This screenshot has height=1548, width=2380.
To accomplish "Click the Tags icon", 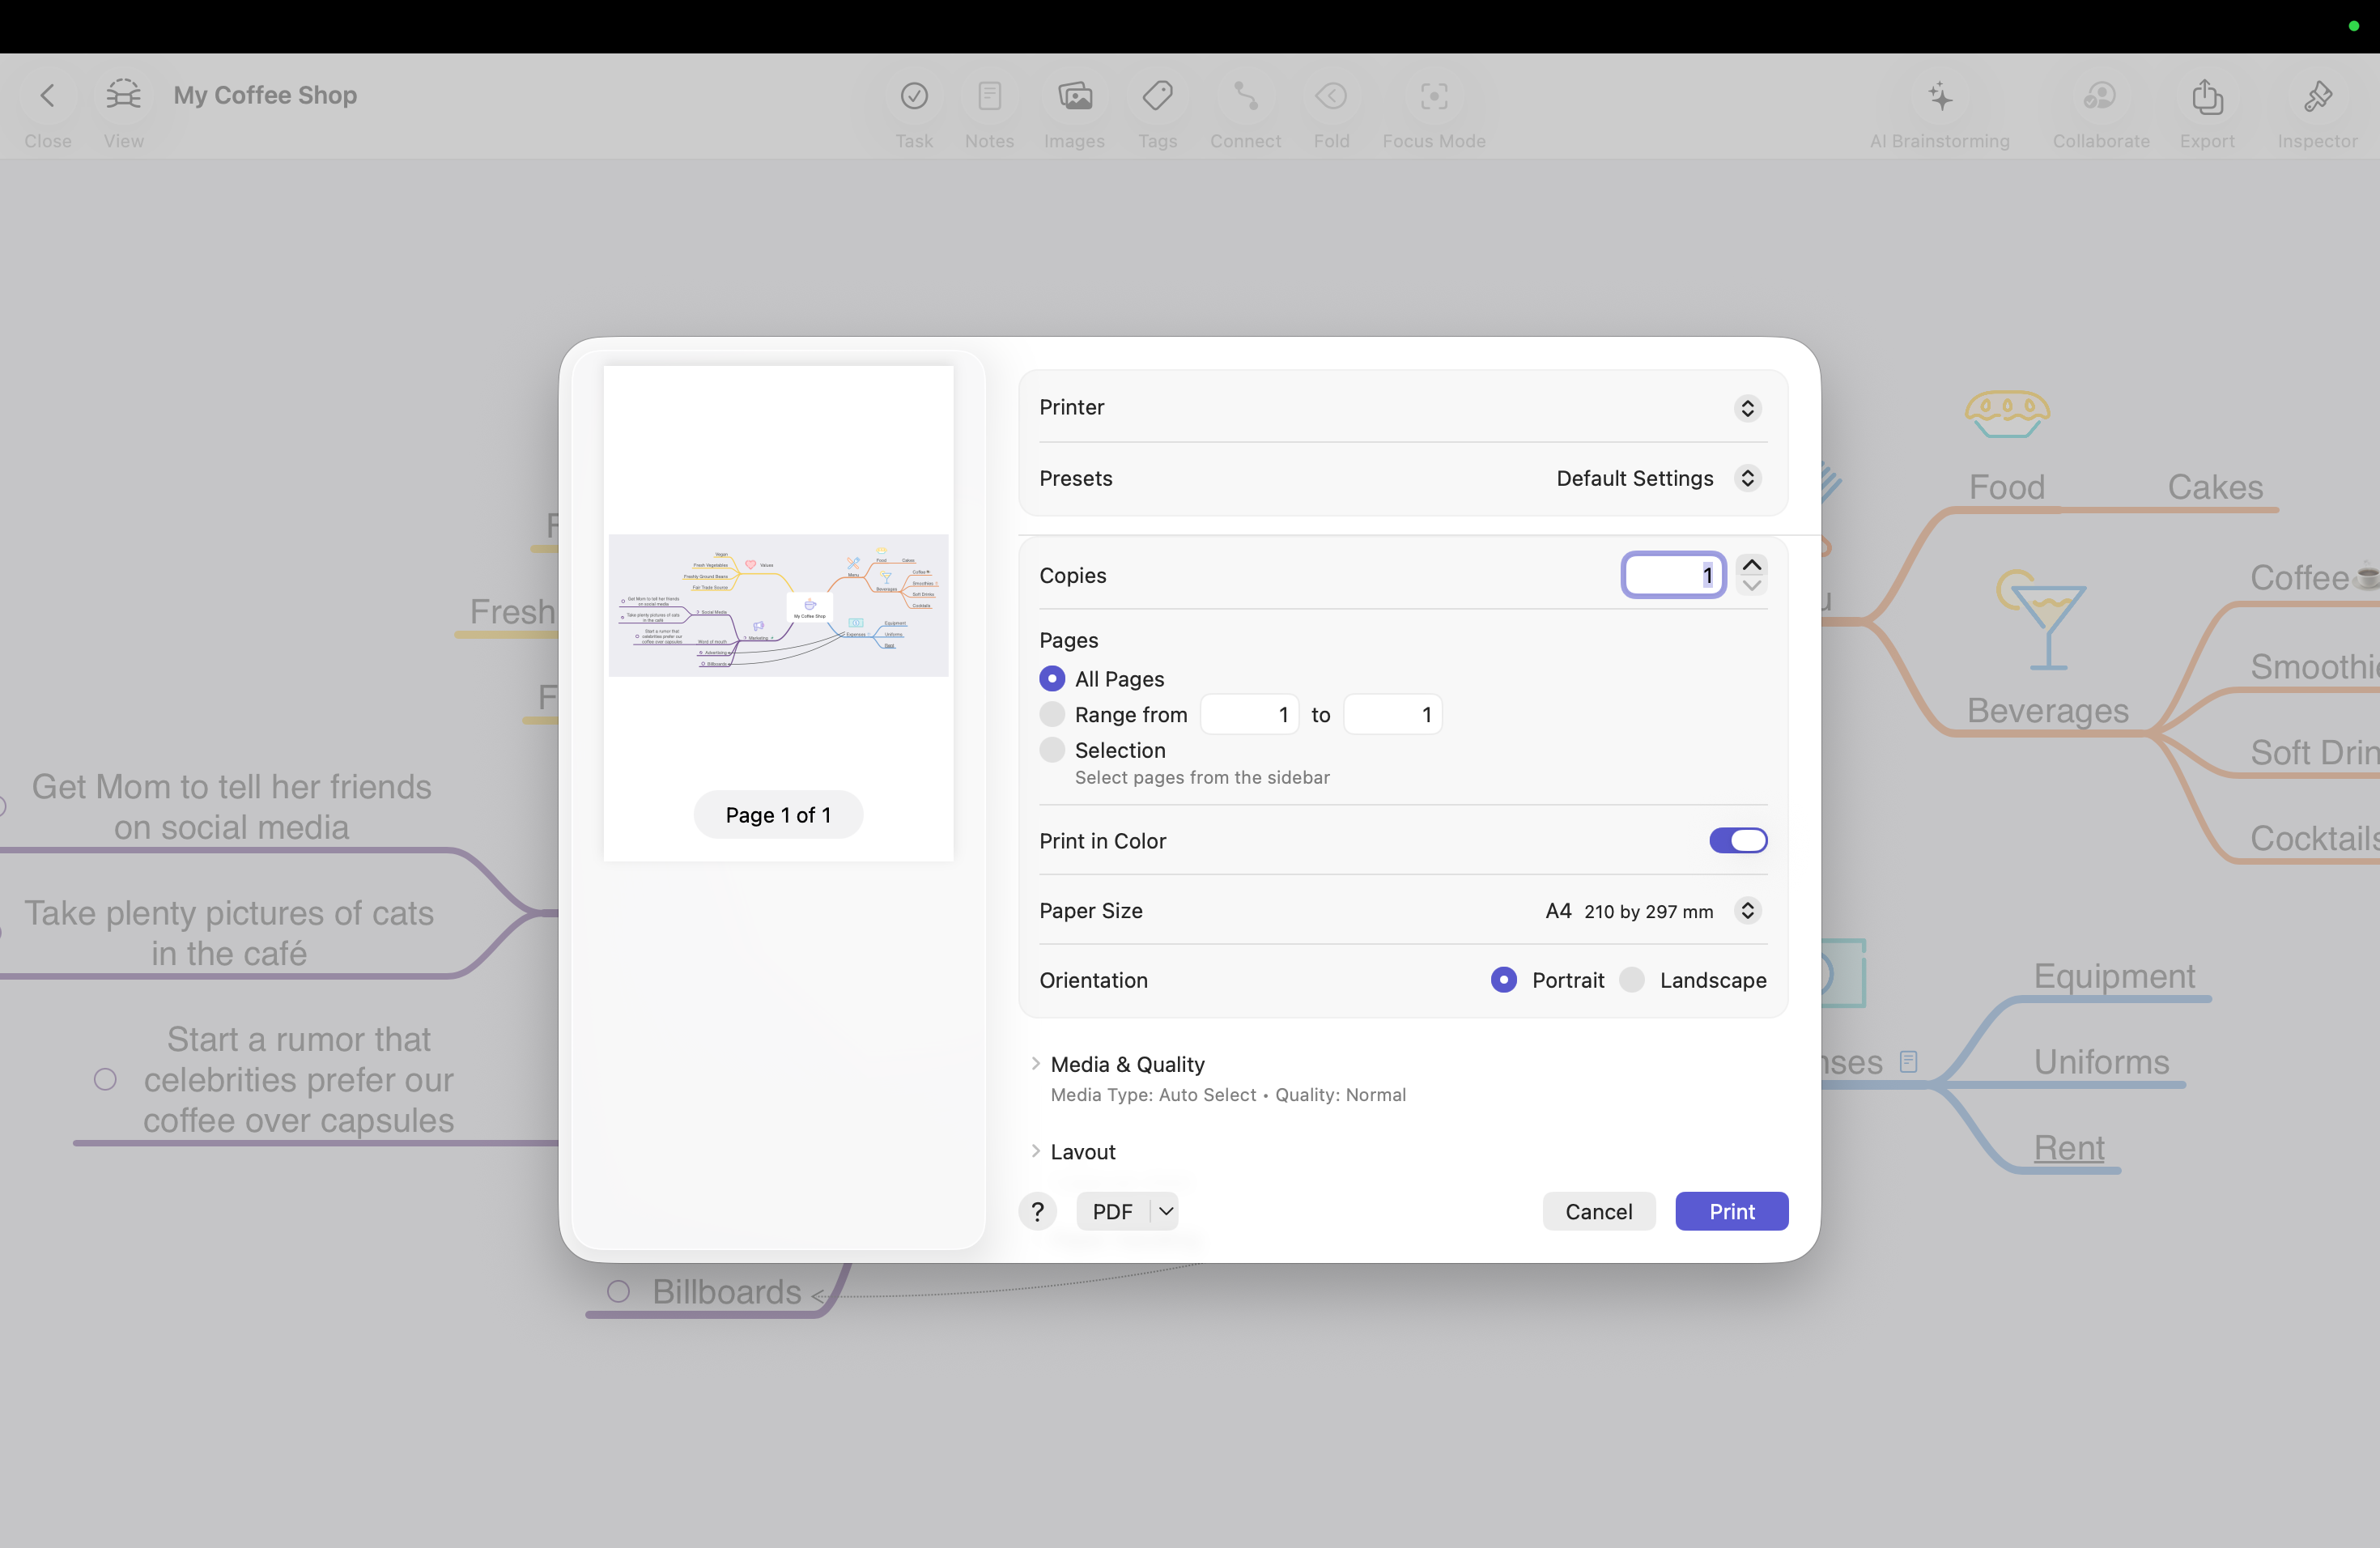I will point(1157,95).
